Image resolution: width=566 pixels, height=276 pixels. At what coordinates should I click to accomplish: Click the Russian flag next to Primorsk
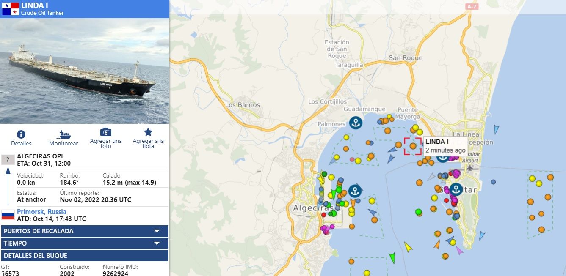click(8, 215)
